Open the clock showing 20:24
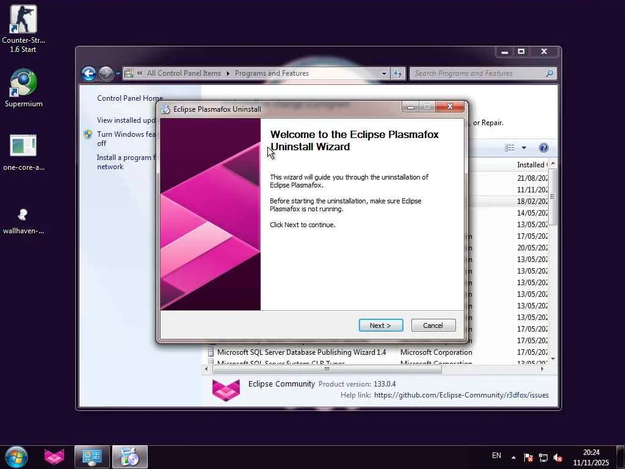The width and height of the screenshot is (625, 469). point(591,457)
